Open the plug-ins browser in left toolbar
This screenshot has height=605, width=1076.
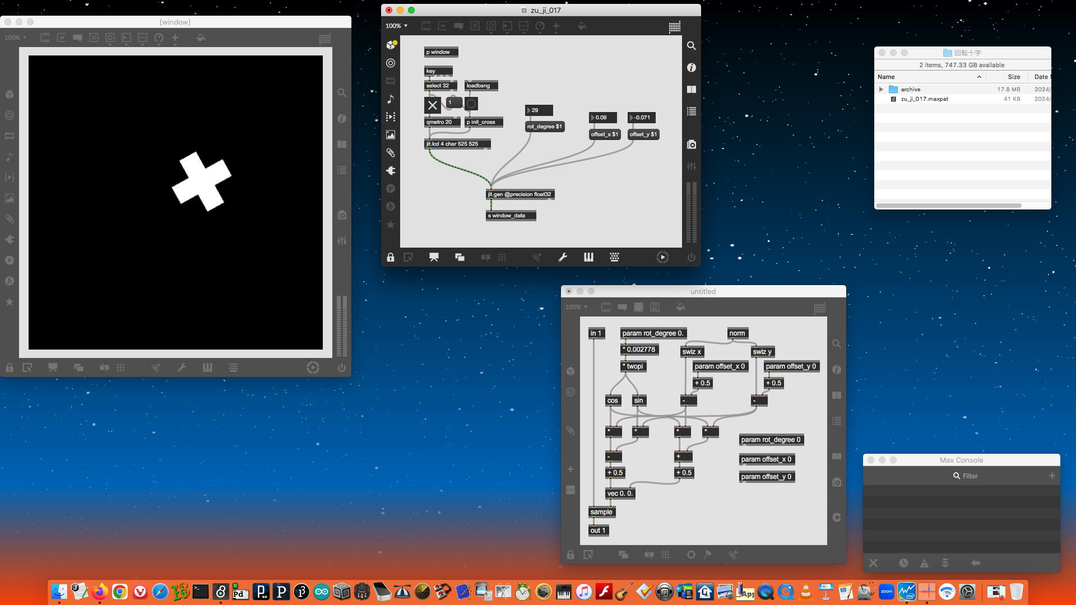point(391,171)
